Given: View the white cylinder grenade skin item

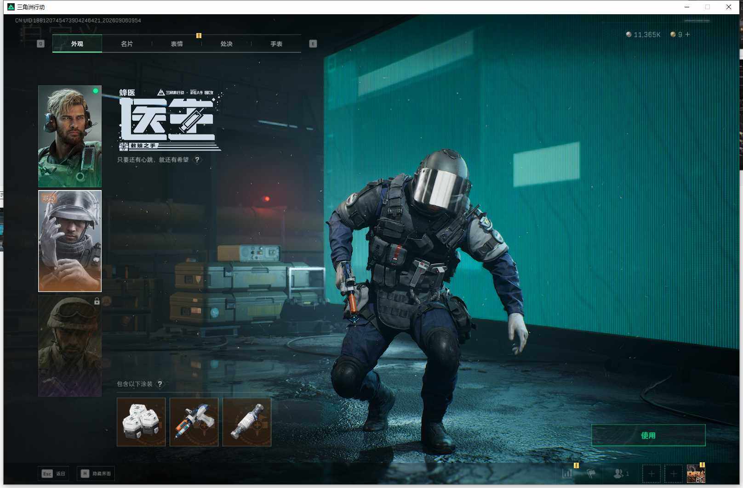Looking at the screenshot, I should [x=247, y=422].
